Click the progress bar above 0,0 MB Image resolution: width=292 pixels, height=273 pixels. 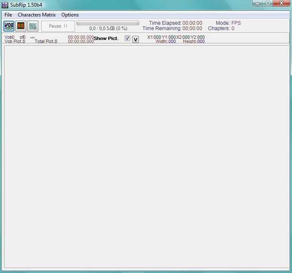coord(108,23)
